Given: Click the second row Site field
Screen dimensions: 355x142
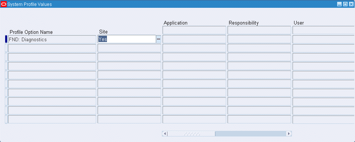Looking at the screenshot, I should pyautogui.click(x=129, y=48).
